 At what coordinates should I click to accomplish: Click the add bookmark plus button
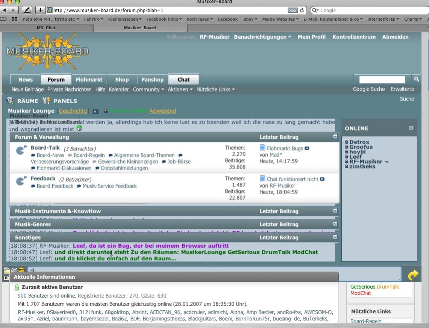tap(40, 10)
